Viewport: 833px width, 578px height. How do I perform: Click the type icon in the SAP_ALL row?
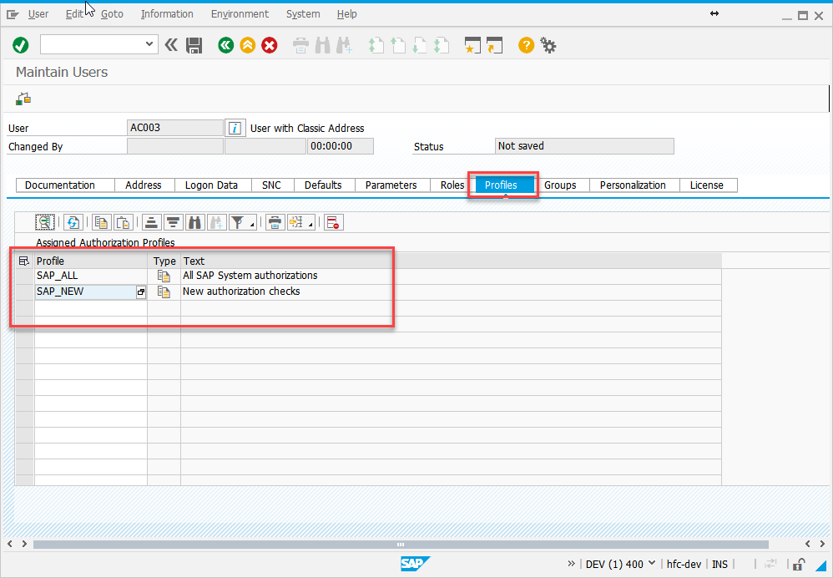[x=164, y=276]
